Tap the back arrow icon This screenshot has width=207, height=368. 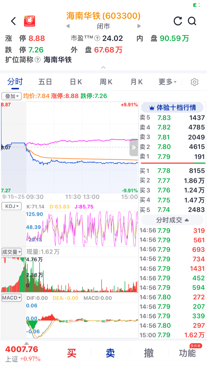tap(13, 21)
